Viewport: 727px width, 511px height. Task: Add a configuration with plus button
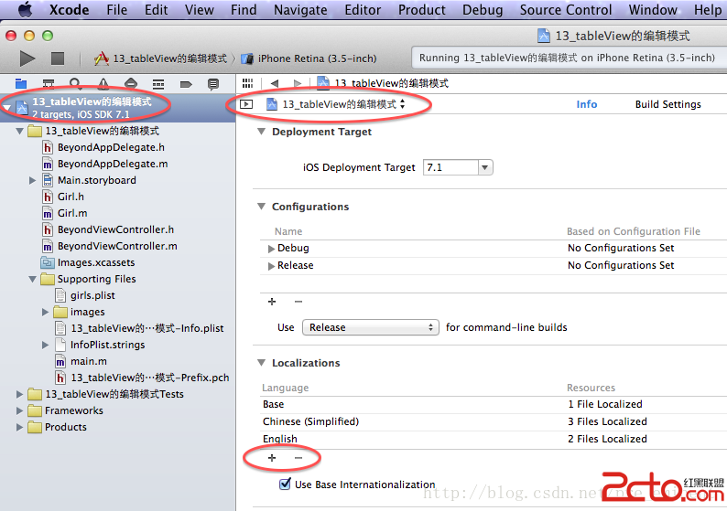(272, 302)
